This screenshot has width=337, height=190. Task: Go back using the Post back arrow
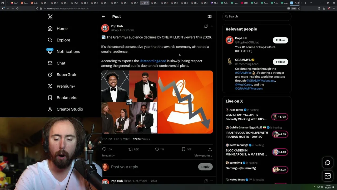(x=103, y=16)
